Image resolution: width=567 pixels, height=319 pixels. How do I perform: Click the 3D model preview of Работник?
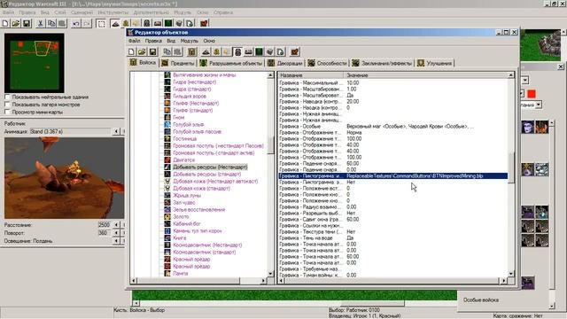coord(64,178)
